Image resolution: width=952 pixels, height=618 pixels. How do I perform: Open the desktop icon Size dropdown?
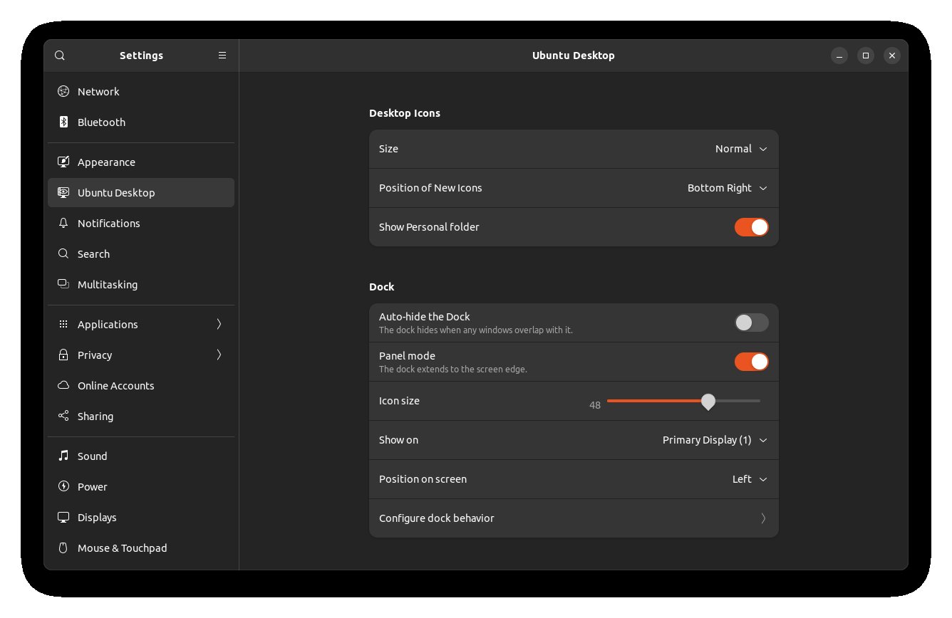[x=741, y=149]
